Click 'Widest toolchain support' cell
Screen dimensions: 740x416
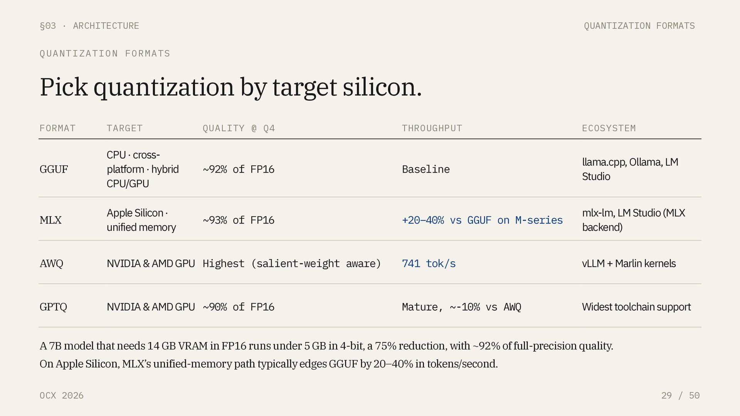click(x=636, y=307)
